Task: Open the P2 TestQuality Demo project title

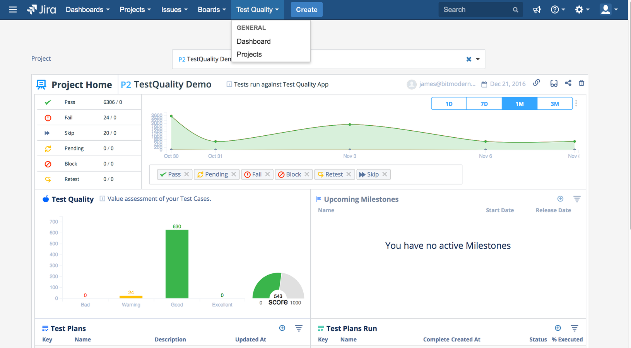Action: tap(166, 84)
